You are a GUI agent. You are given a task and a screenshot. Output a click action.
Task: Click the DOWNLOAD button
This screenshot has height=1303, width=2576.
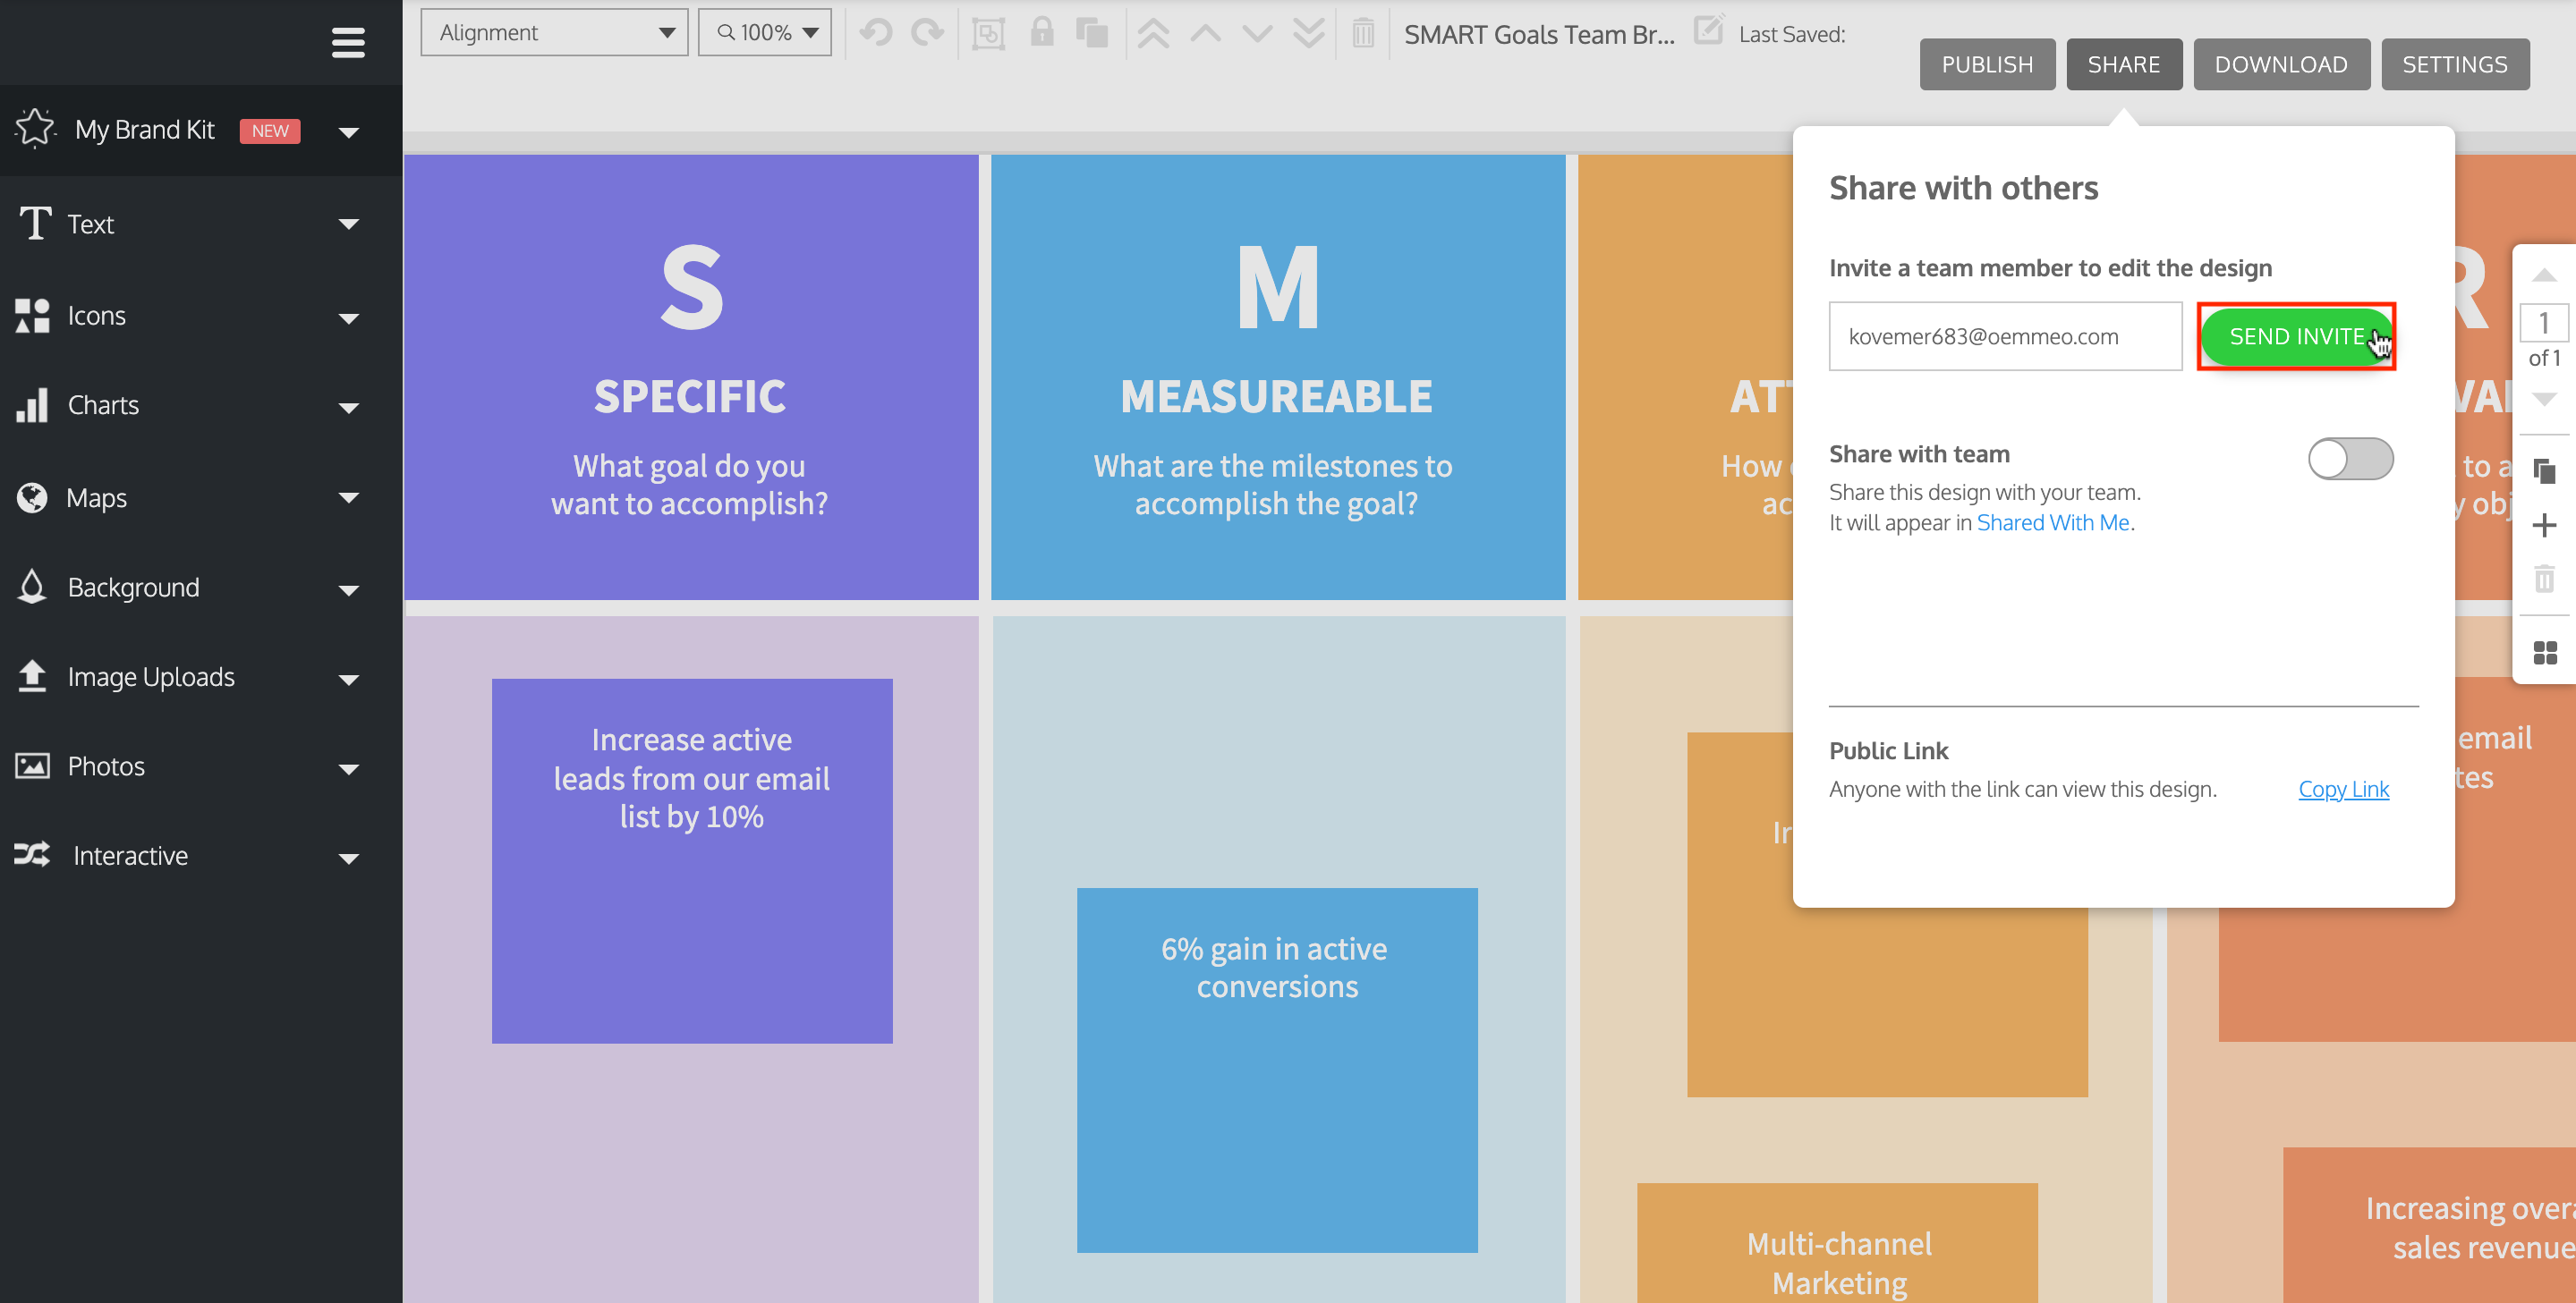[2280, 64]
